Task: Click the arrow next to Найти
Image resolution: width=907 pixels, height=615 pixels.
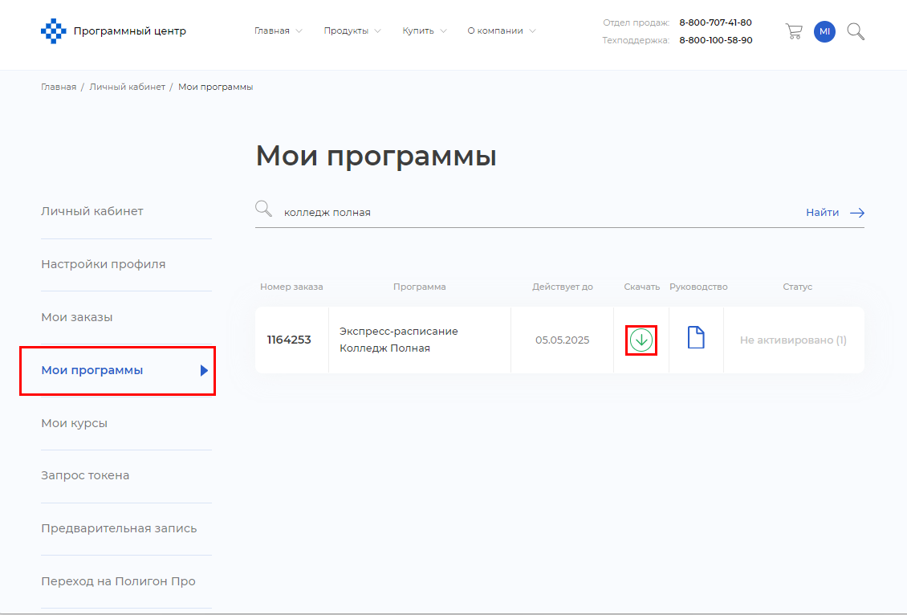Action: pos(857,213)
